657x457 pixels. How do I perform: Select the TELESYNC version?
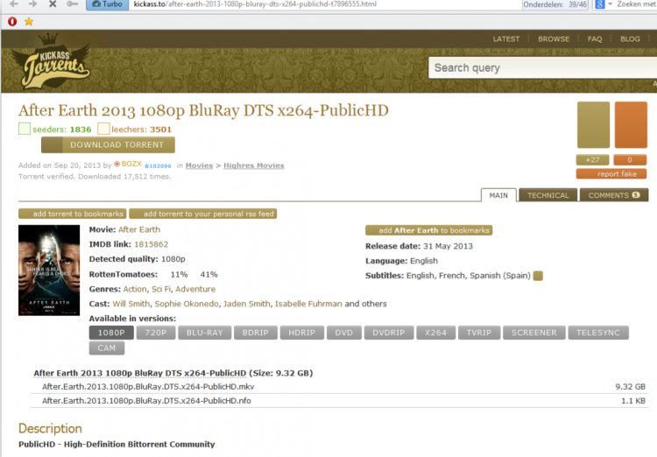click(598, 333)
